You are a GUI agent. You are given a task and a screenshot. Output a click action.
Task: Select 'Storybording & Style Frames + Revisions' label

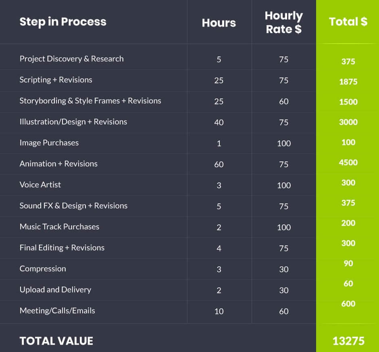tap(90, 101)
